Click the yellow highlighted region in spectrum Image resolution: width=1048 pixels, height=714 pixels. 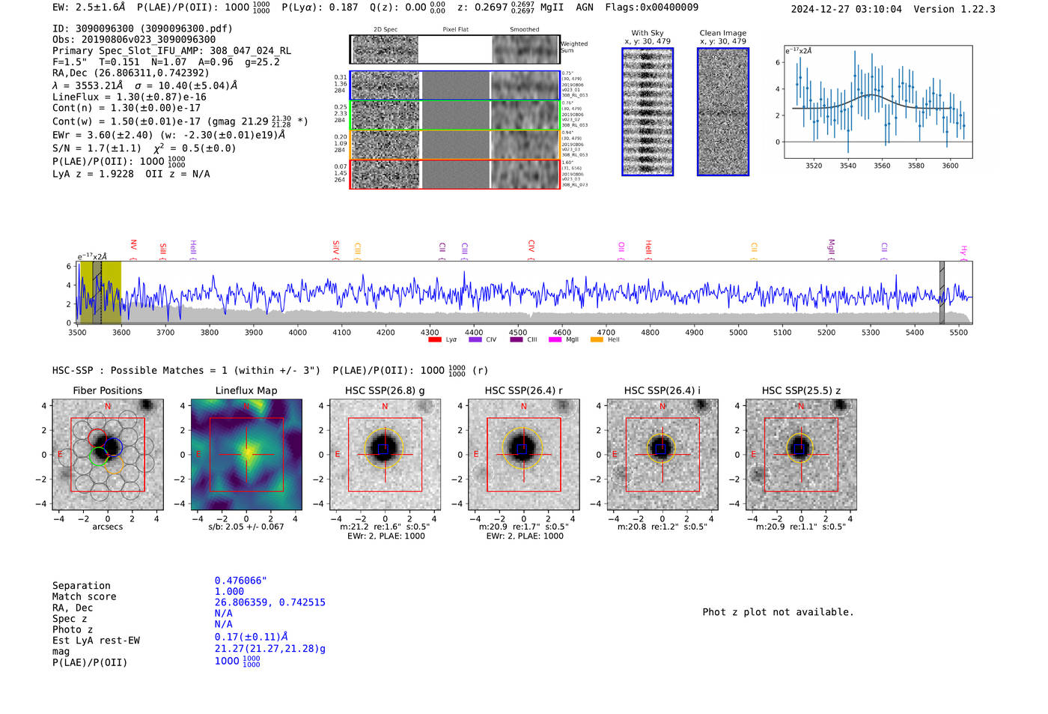(x=100, y=292)
